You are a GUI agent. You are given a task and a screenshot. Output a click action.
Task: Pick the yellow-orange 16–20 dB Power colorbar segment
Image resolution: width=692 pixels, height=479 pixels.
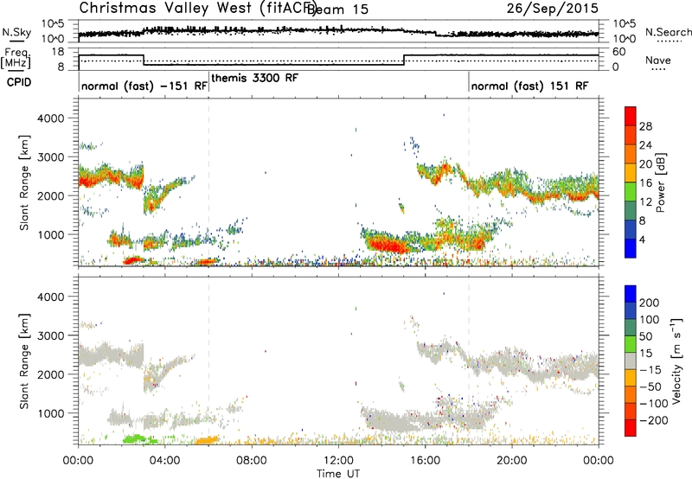[x=631, y=172]
